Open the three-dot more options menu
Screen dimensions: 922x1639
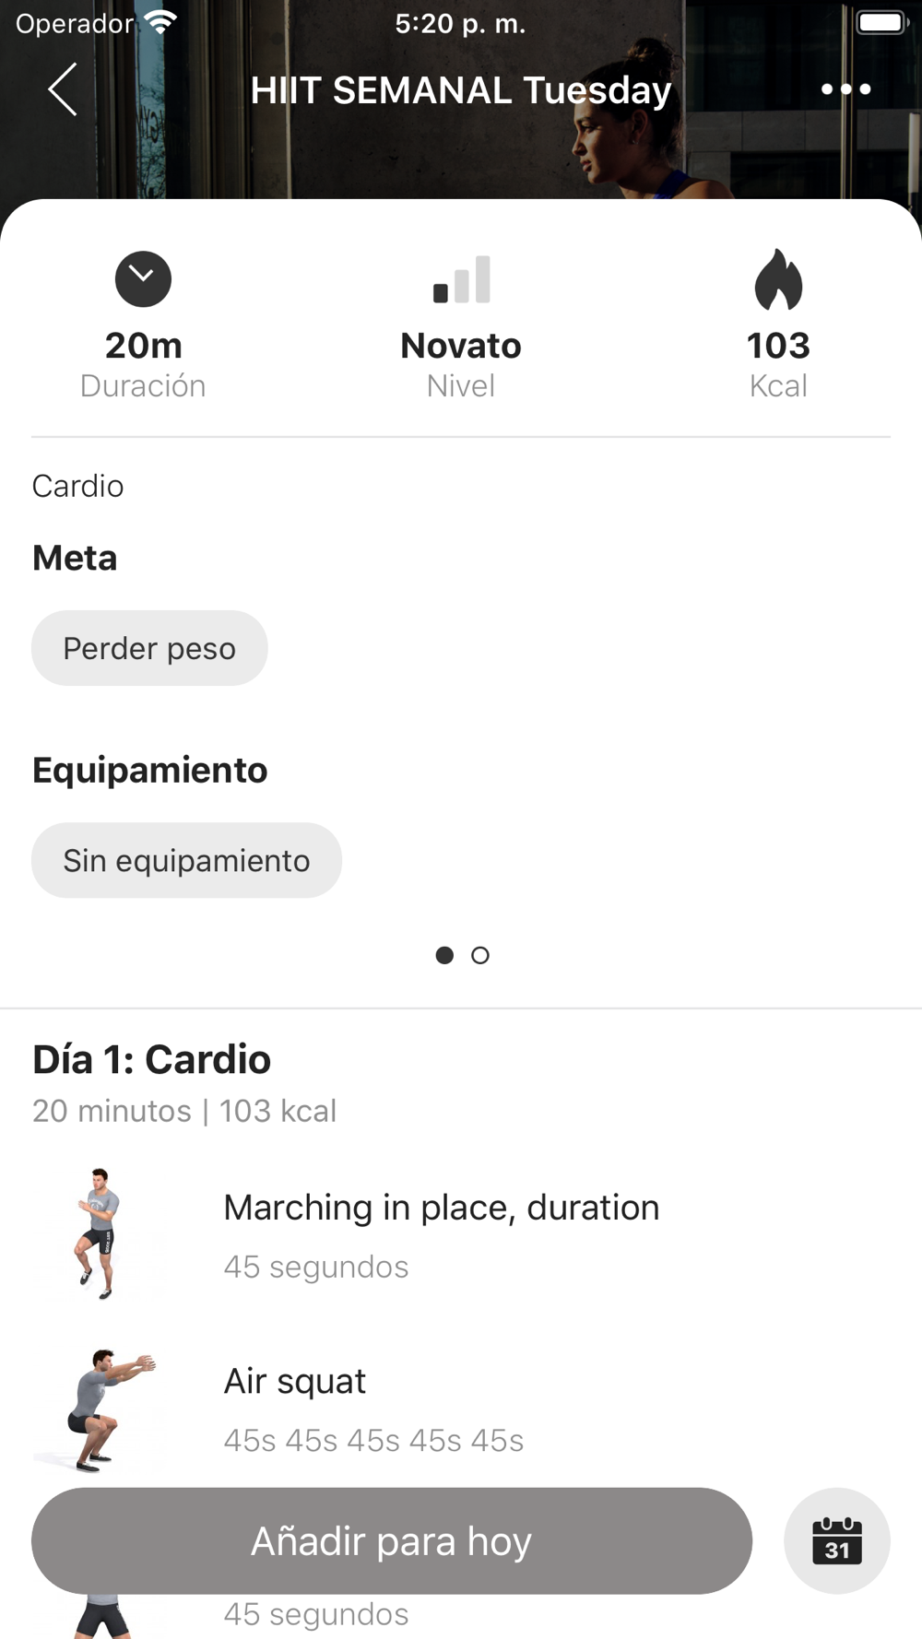(x=845, y=89)
